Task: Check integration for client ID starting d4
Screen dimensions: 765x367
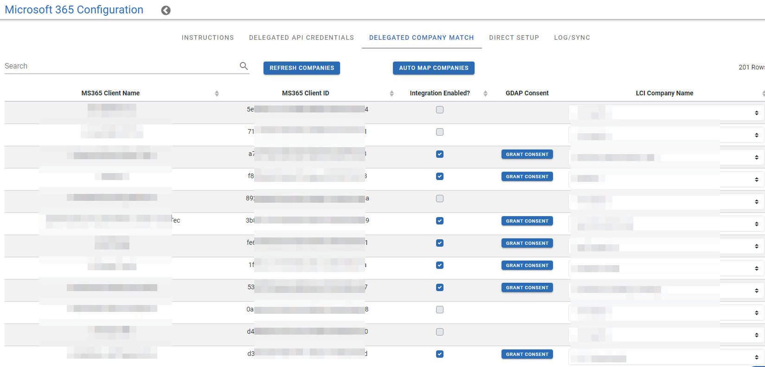Action: [x=440, y=332]
